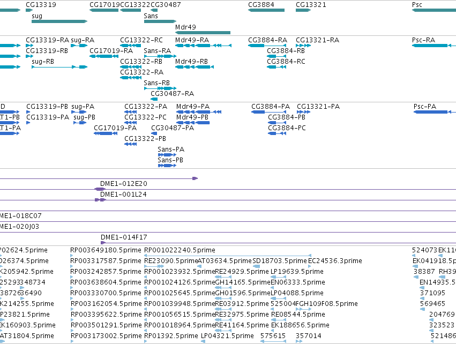Select the sug-PA protein label
Screen dimensions: 456x344
[x=83, y=107]
